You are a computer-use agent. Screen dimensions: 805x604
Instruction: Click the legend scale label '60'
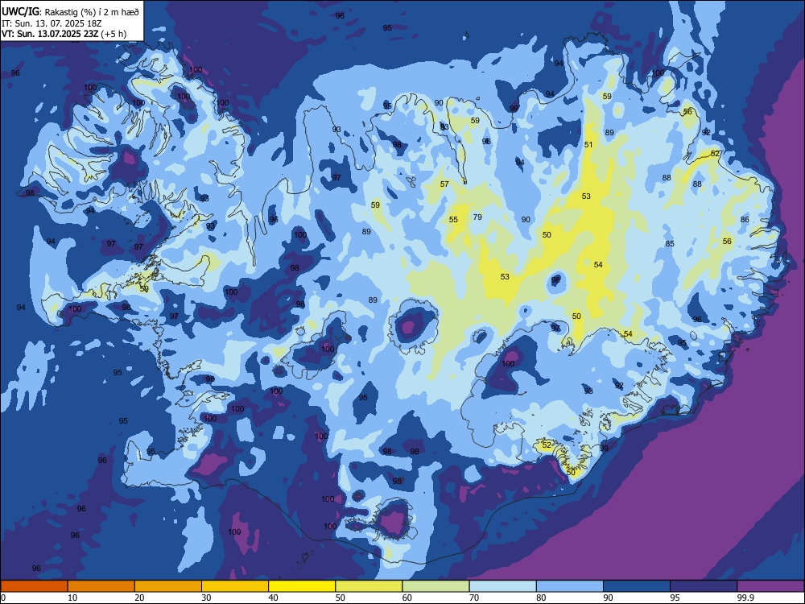tap(407, 598)
